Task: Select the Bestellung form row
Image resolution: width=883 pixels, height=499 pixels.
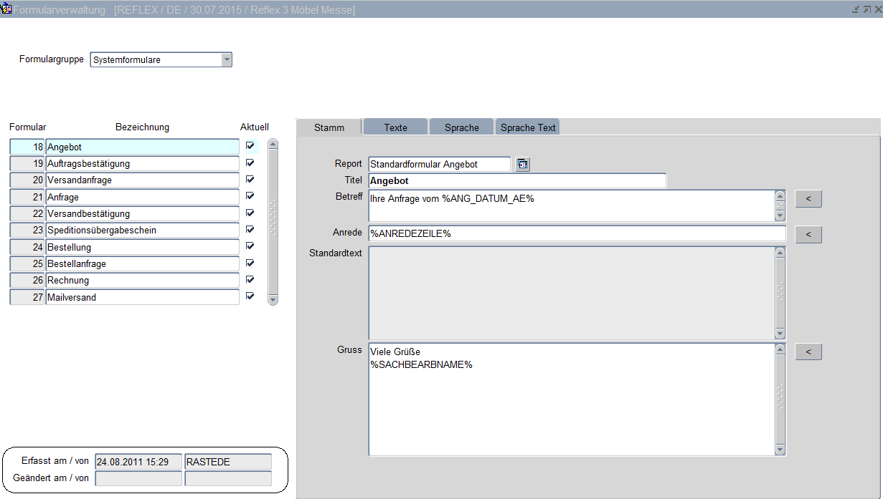Action: click(142, 247)
